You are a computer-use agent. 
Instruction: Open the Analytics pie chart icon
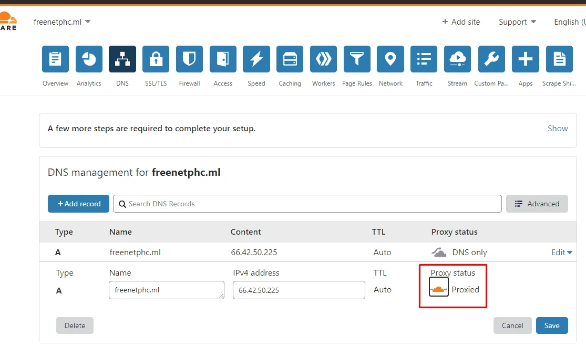tap(89, 59)
